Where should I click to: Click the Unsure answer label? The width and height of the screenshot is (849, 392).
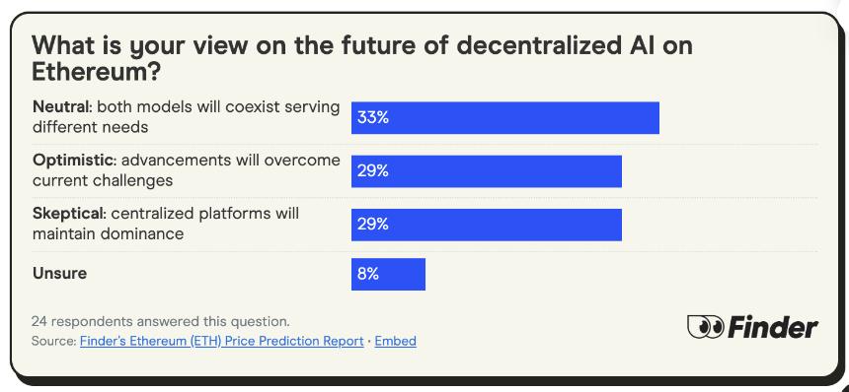(x=59, y=273)
